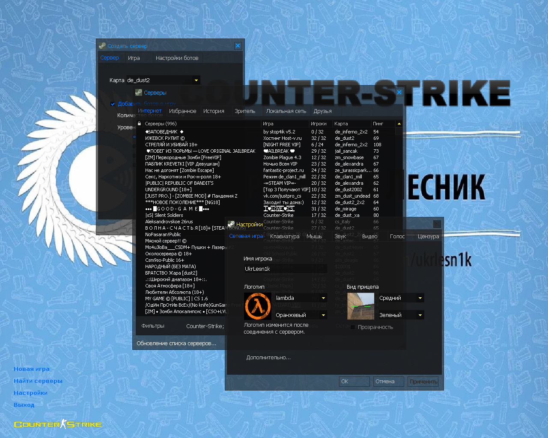
Task: Open the Зеленый crosshair color dropdown
Action: pos(420,315)
